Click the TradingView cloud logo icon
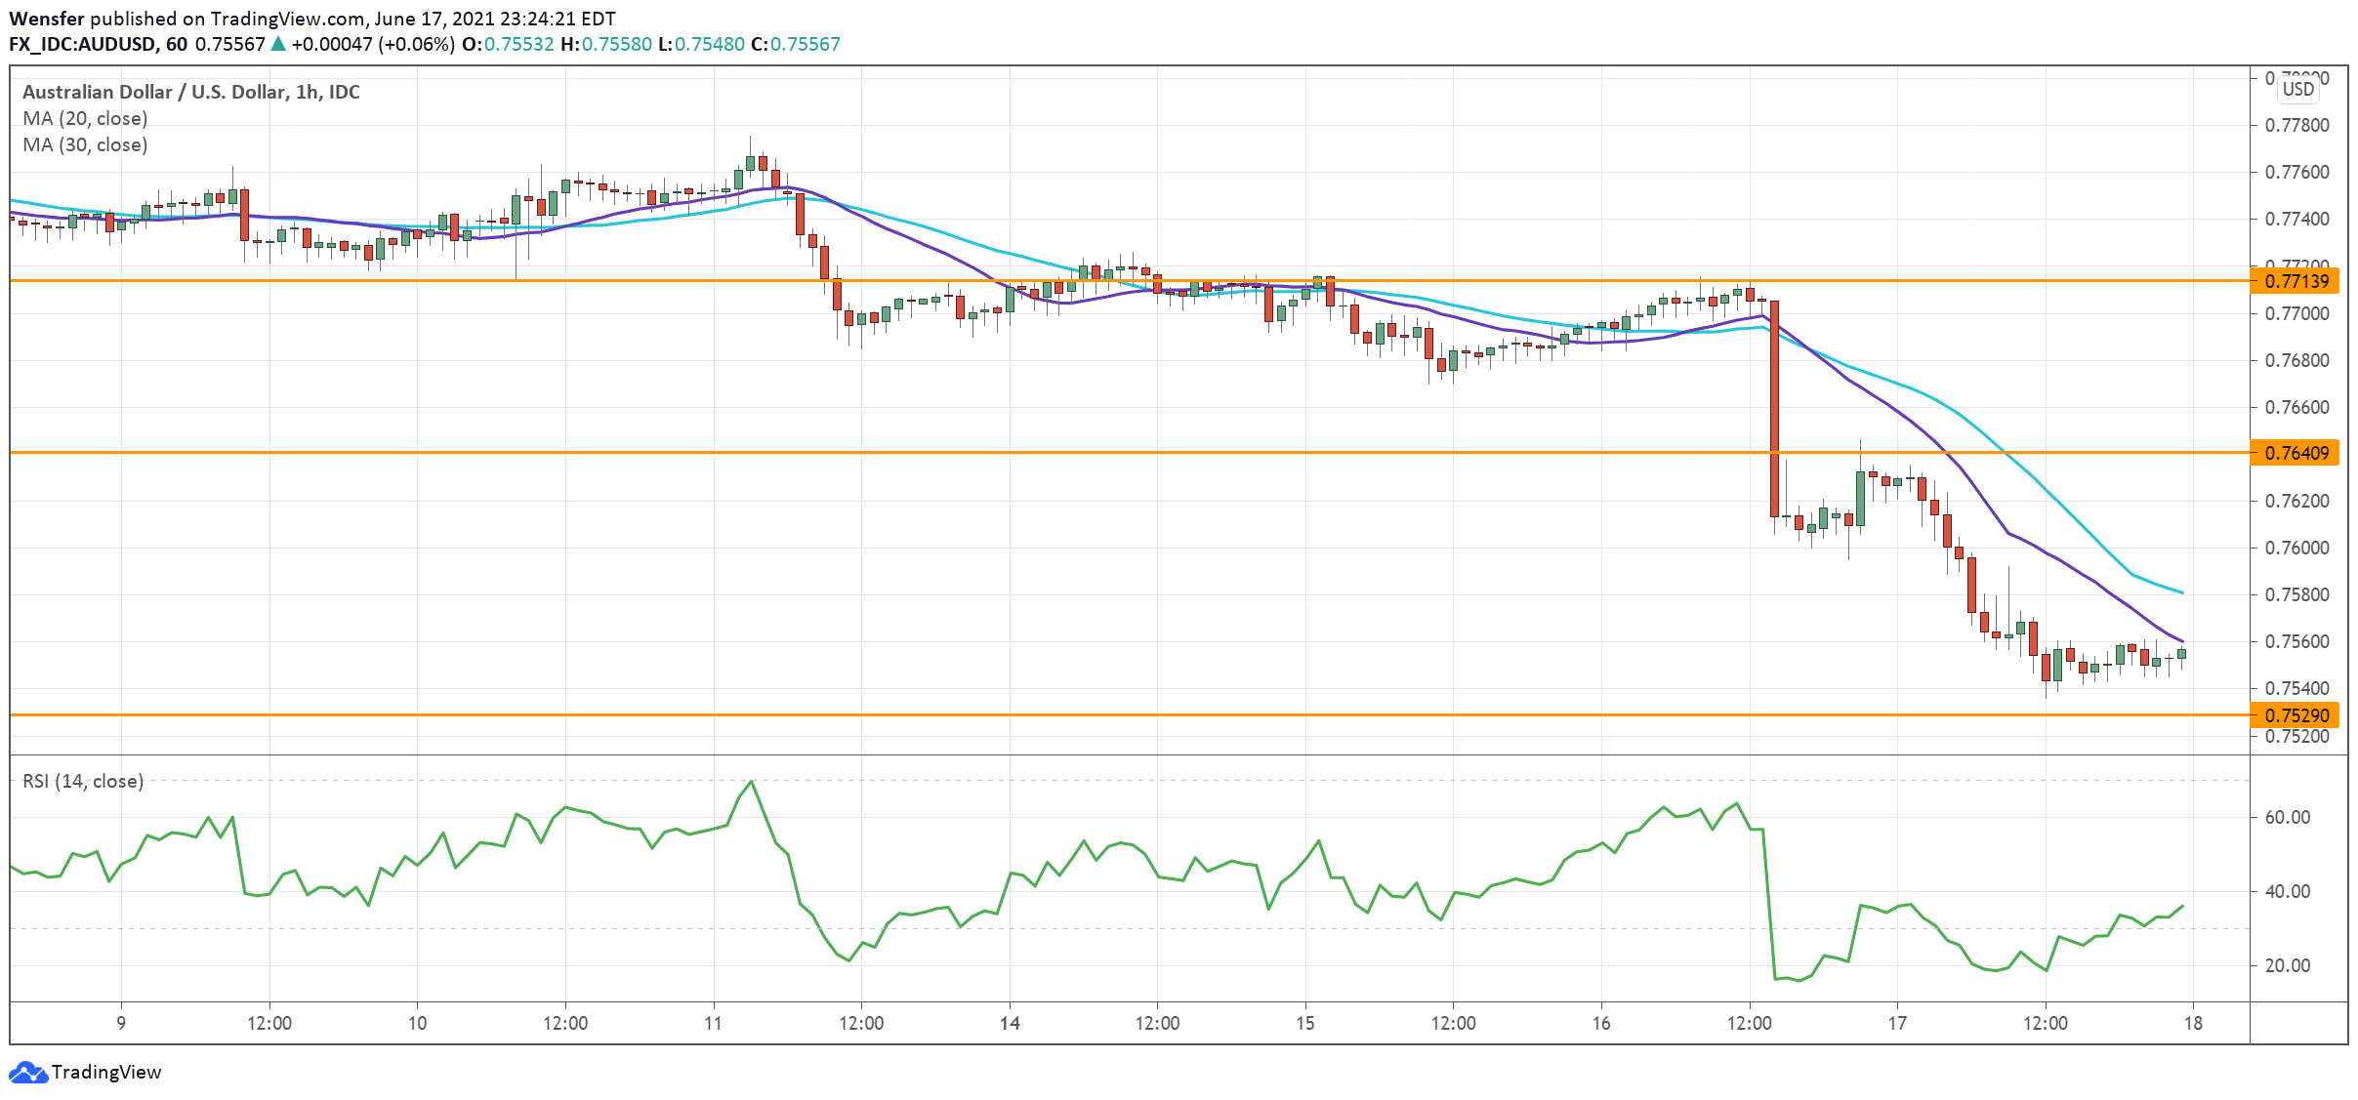This screenshot has width=2358, height=1100. (27, 1072)
